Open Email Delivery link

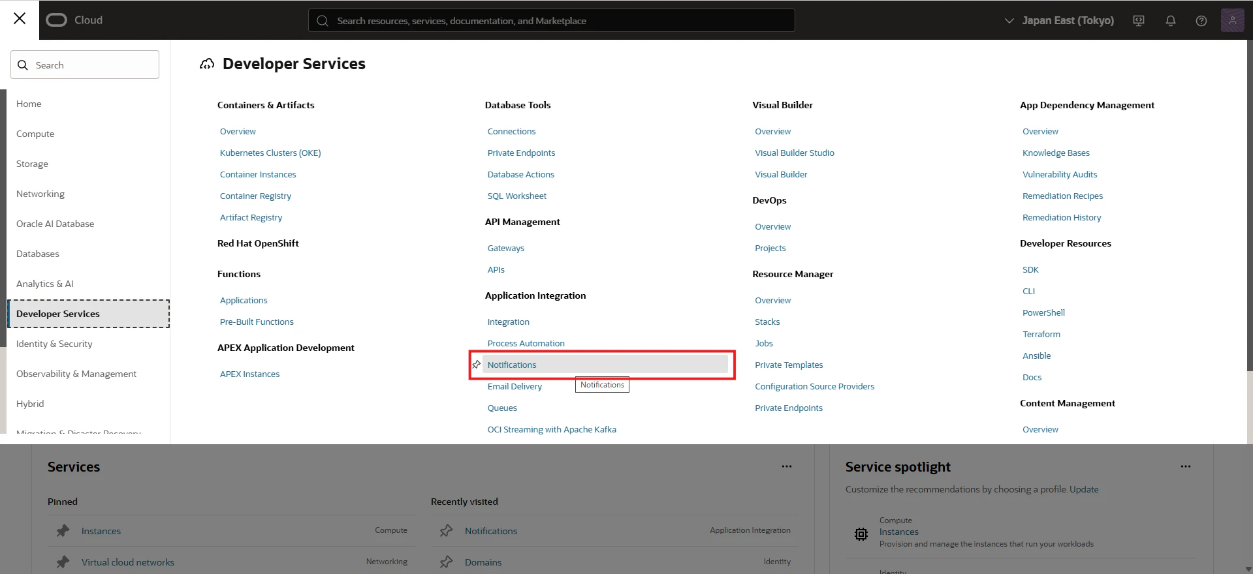click(x=515, y=386)
